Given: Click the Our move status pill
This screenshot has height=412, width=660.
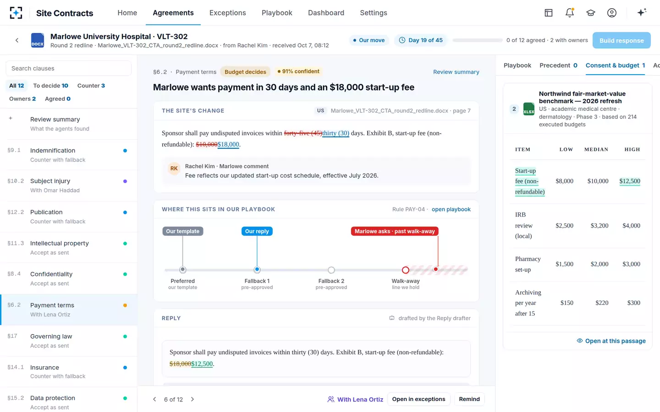Looking at the screenshot, I should pyautogui.click(x=369, y=40).
